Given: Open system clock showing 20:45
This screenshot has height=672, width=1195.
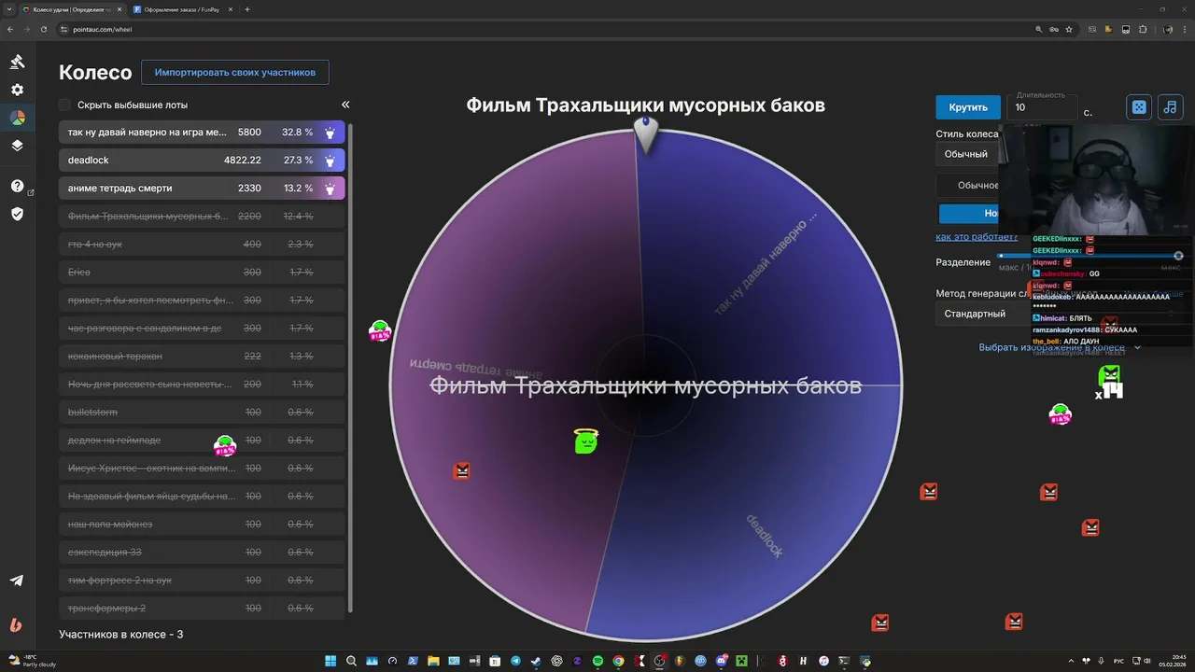Looking at the screenshot, I should (1172, 661).
